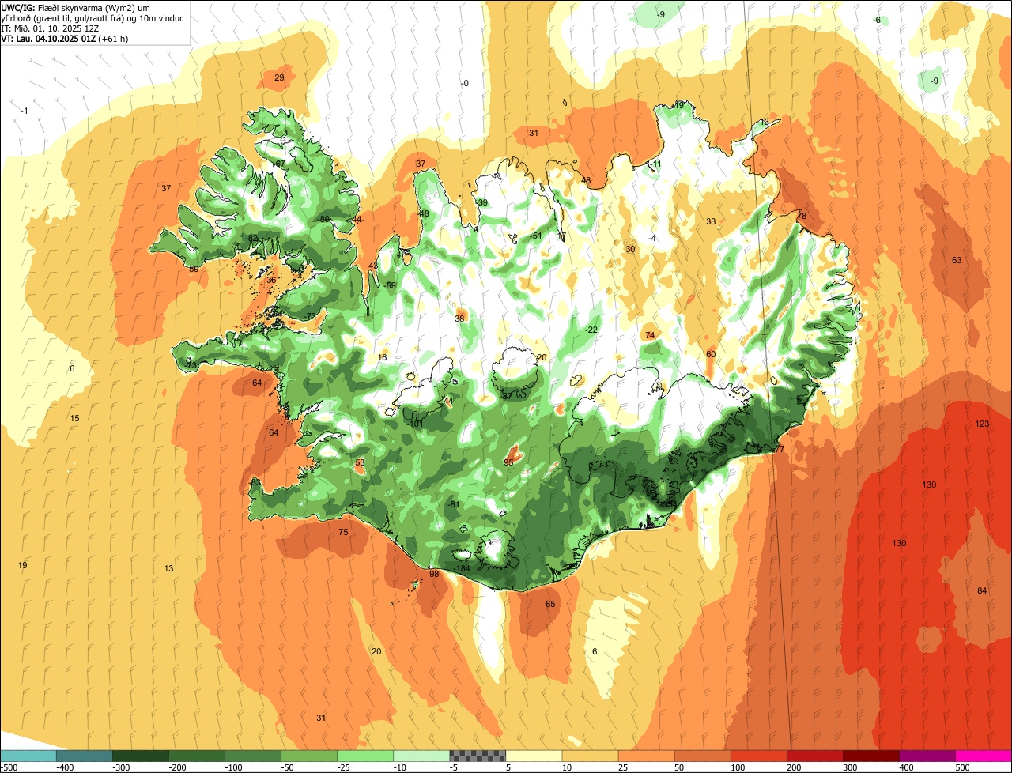Pick the checkered legend swatch between -5 and 5
Viewport: 1012px width, 773px height.
[478, 756]
